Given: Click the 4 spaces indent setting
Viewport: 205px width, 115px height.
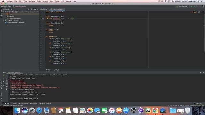Looking at the screenshot, I should (181, 105).
